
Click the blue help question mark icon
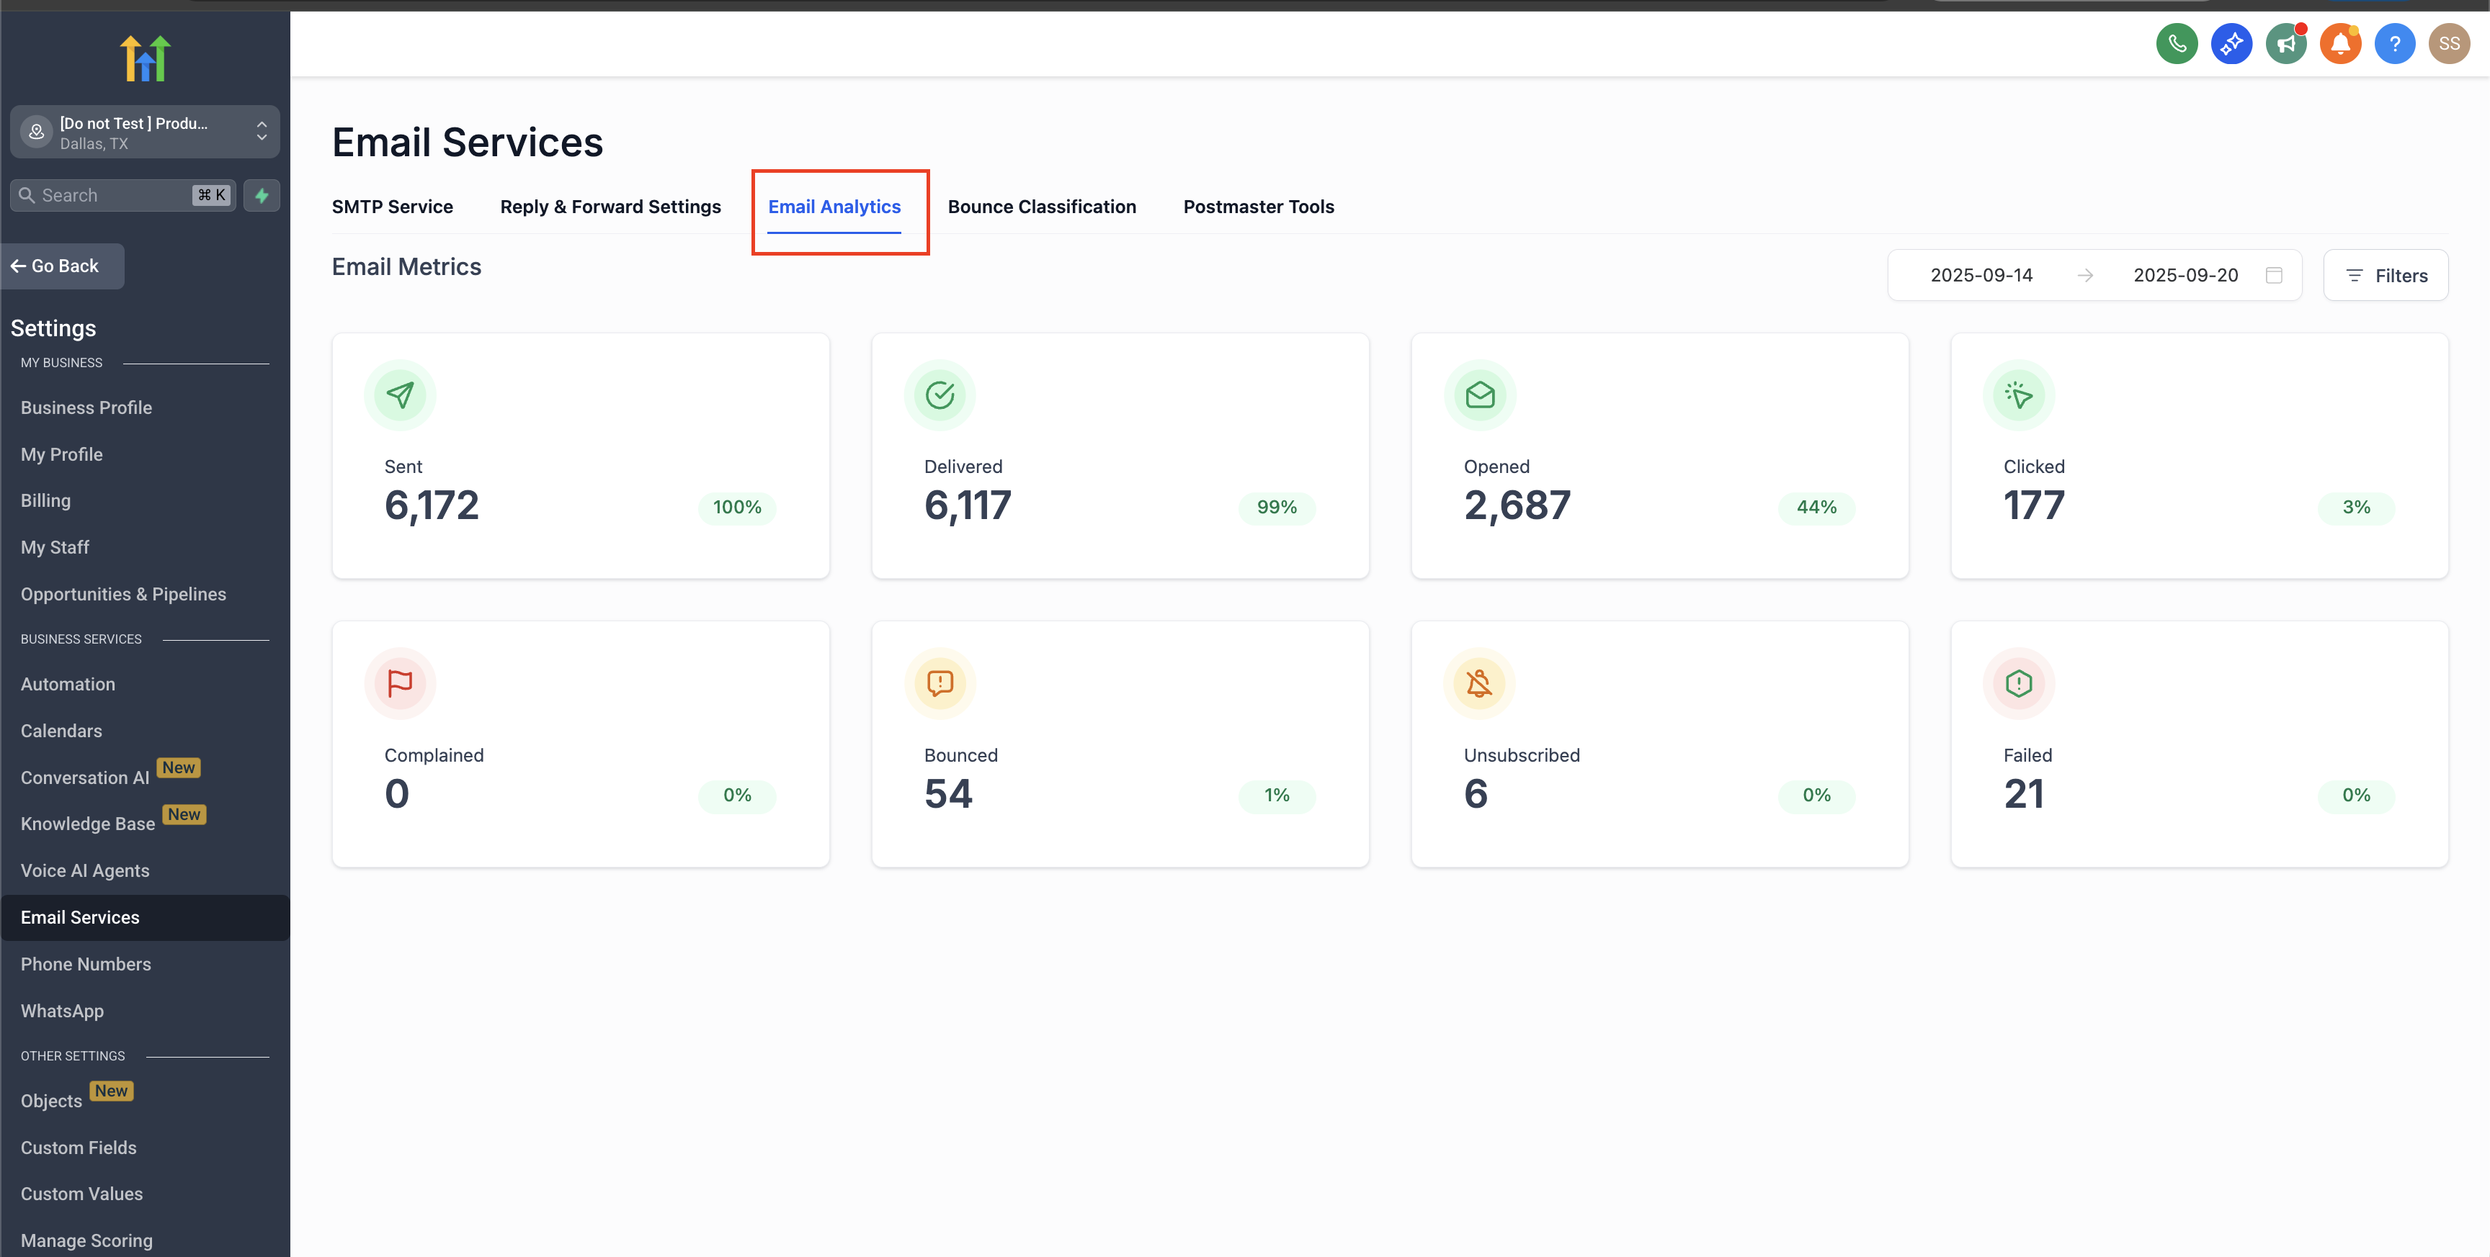(x=2394, y=43)
